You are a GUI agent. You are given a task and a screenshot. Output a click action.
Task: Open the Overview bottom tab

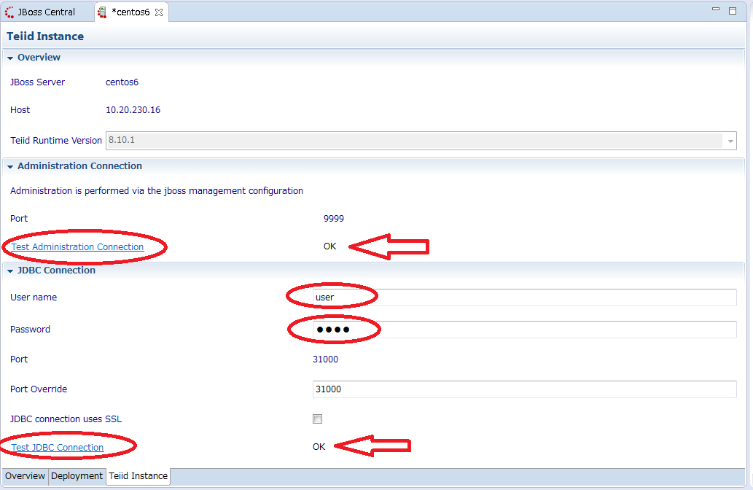coord(25,475)
